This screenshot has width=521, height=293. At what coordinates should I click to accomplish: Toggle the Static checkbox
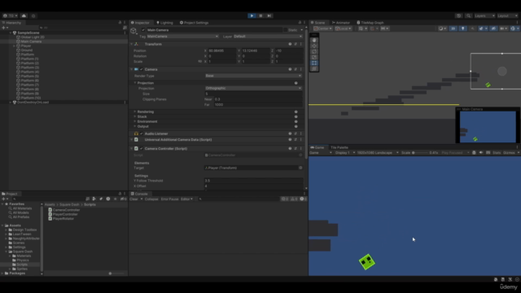[286, 30]
